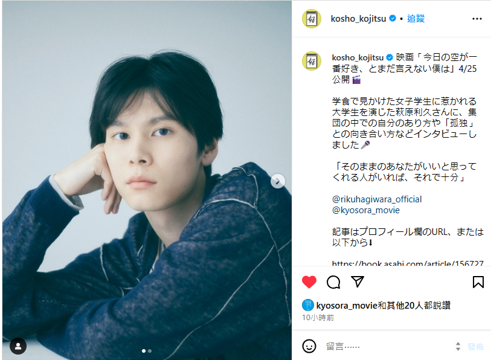This screenshot has height=360, width=491.
Task: Open kosho_kojitsu username in header
Action: [358, 19]
